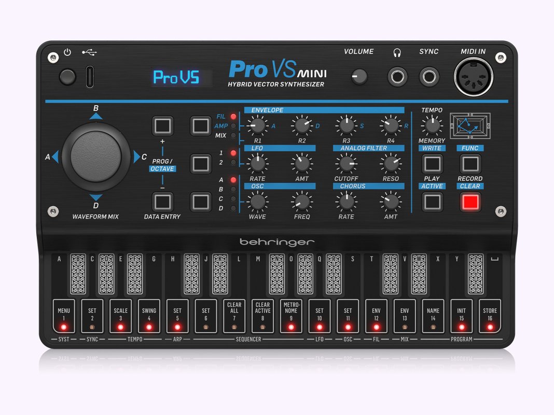Click the SYNC input jack
The width and height of the screenshot is (554, 415).
[429, 77]
